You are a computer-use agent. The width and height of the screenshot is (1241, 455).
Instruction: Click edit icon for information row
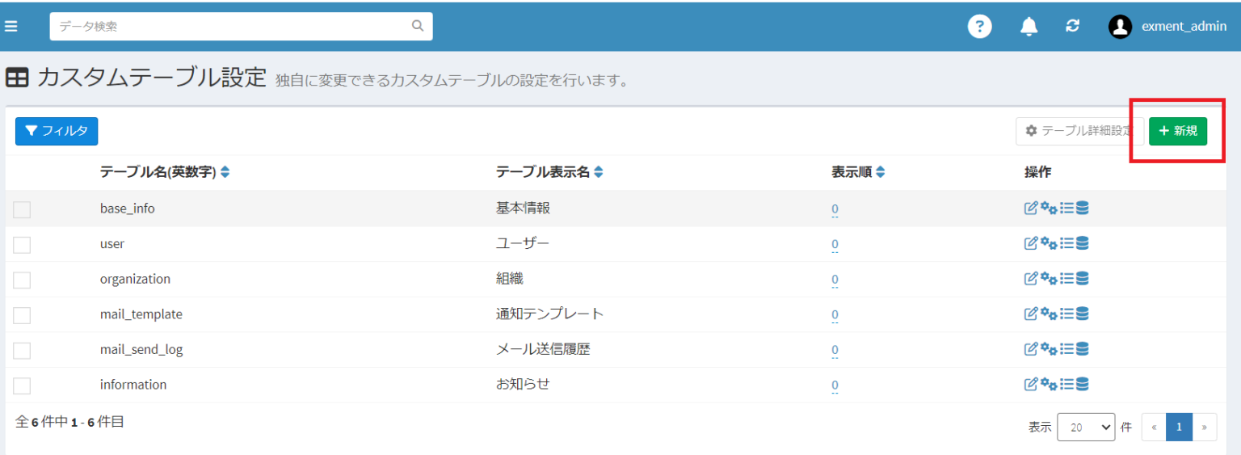pyautogui.click(x=1031, y=385)
